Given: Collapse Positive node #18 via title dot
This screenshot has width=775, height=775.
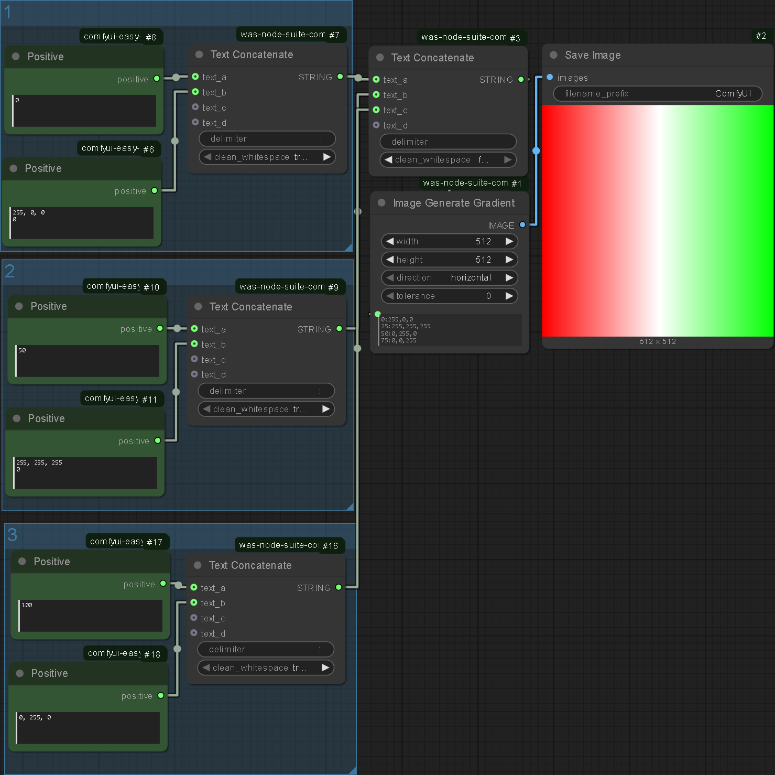Looking at the screenshot, I should point(20,673).
